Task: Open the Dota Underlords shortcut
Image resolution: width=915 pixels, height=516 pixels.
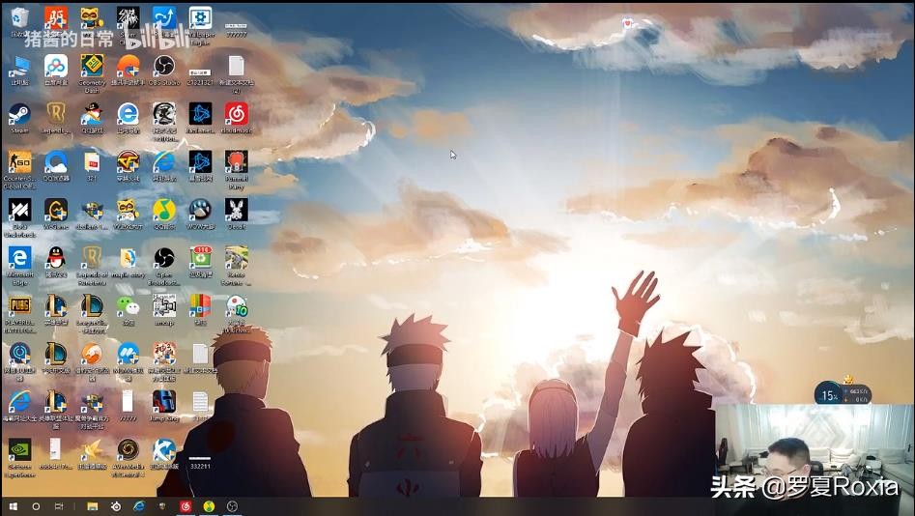Action: point(19,210)
